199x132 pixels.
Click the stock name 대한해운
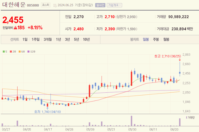pyautogui.click(x=14, y=5)
